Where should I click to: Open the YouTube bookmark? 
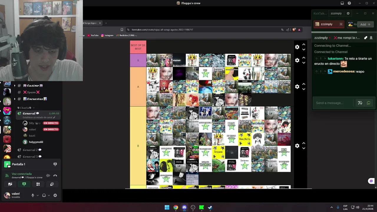[93, 35]
